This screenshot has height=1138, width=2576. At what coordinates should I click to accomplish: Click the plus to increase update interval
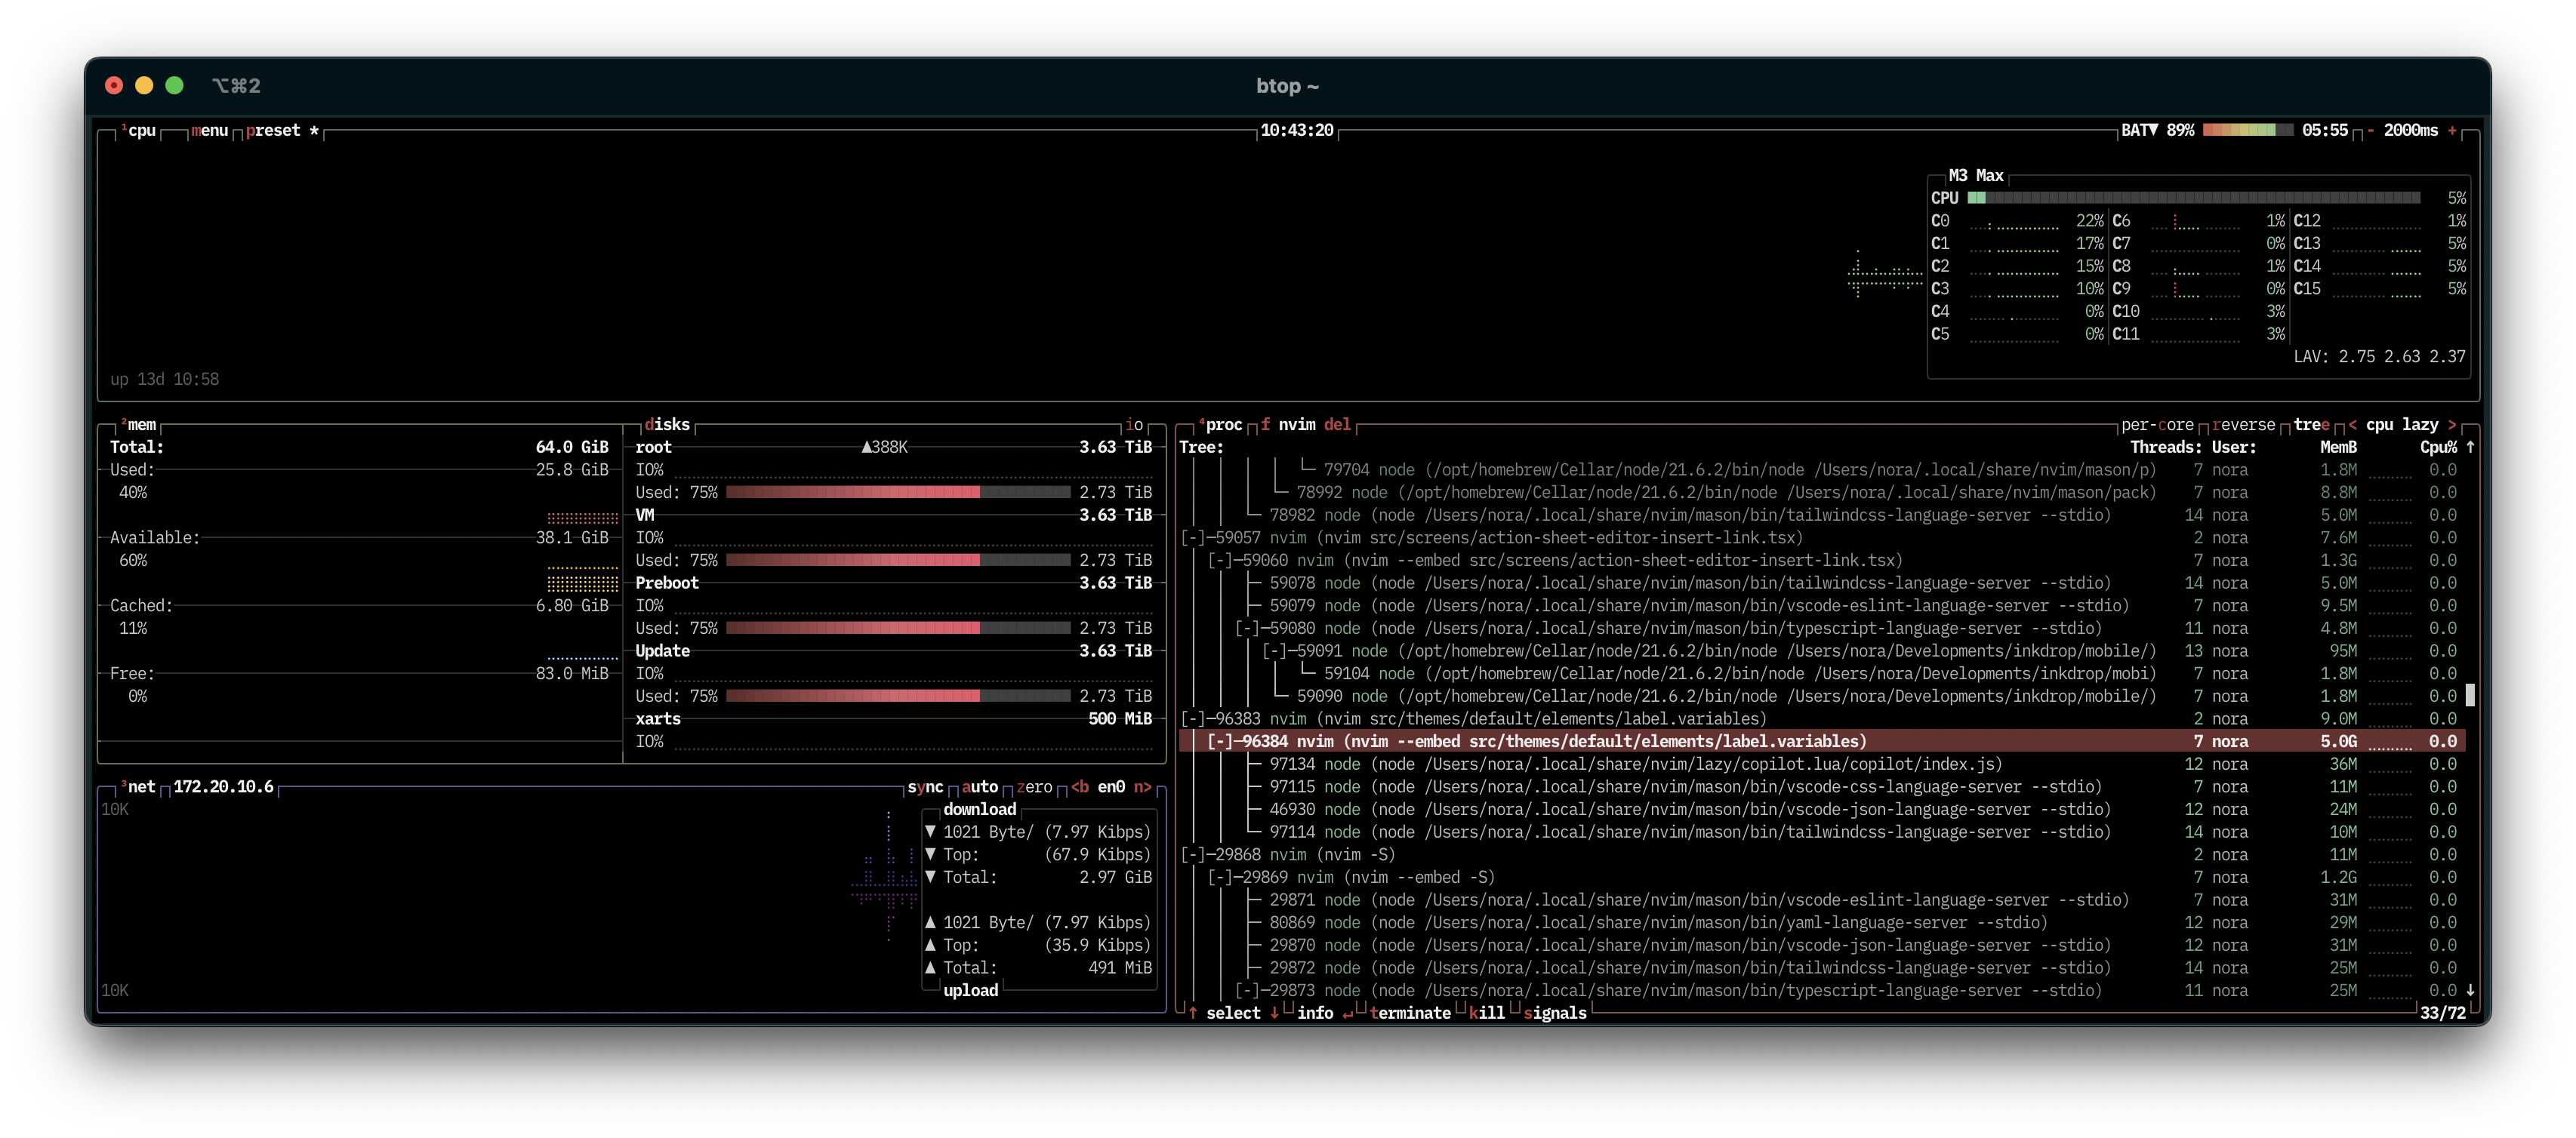[2452, 131]
